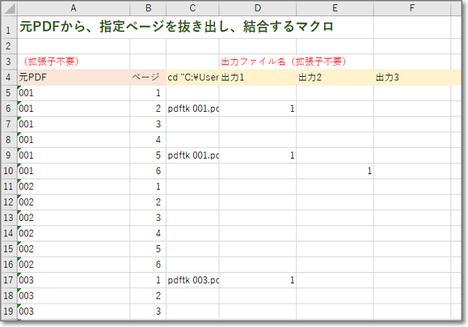Select column C header
Viewport: 468px width, 327px height.
192,8
